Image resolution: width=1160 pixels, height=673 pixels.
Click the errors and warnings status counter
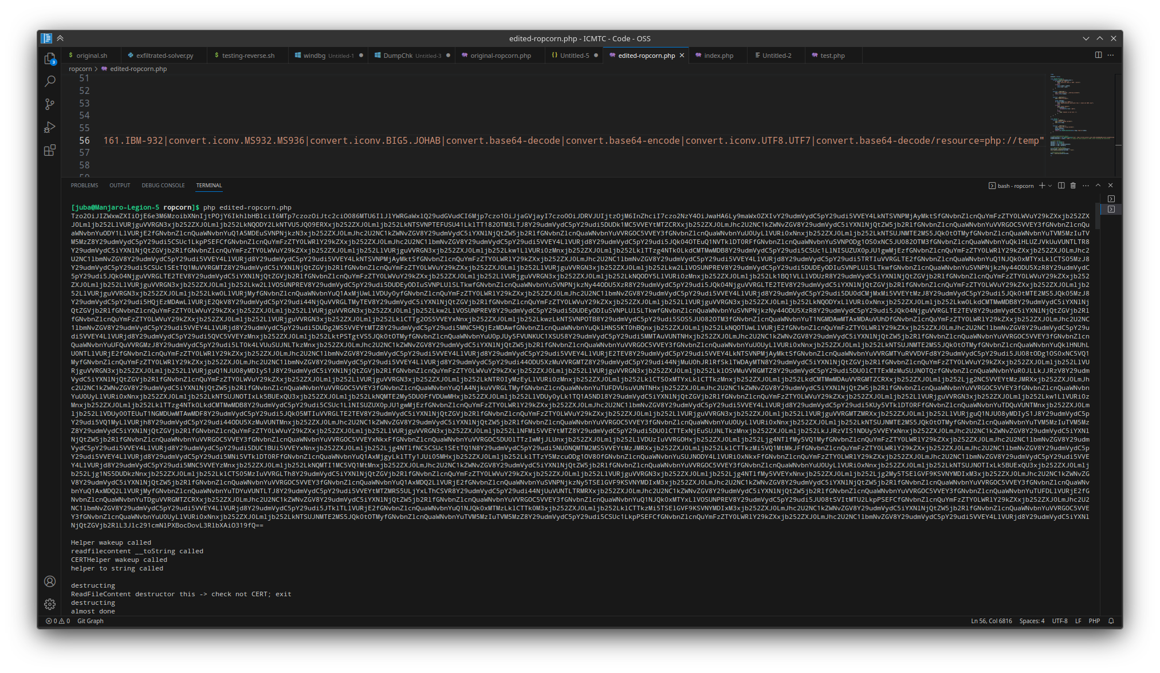click(x=58, y=621)
